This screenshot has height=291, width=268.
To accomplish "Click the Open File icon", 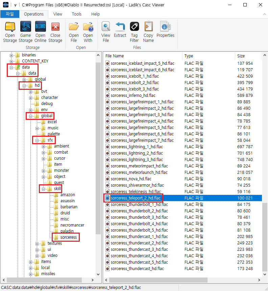I will [x=74, y=26].
